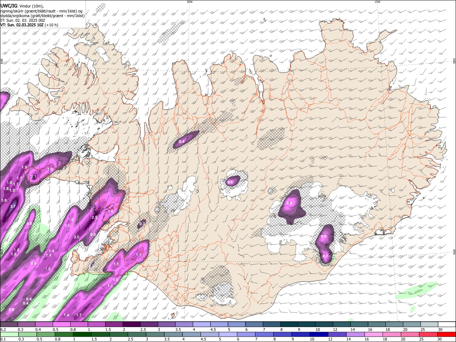456x342 pixels.
Task: Click the UWC/IG Vindur (10m) title text
Action: 22,6
